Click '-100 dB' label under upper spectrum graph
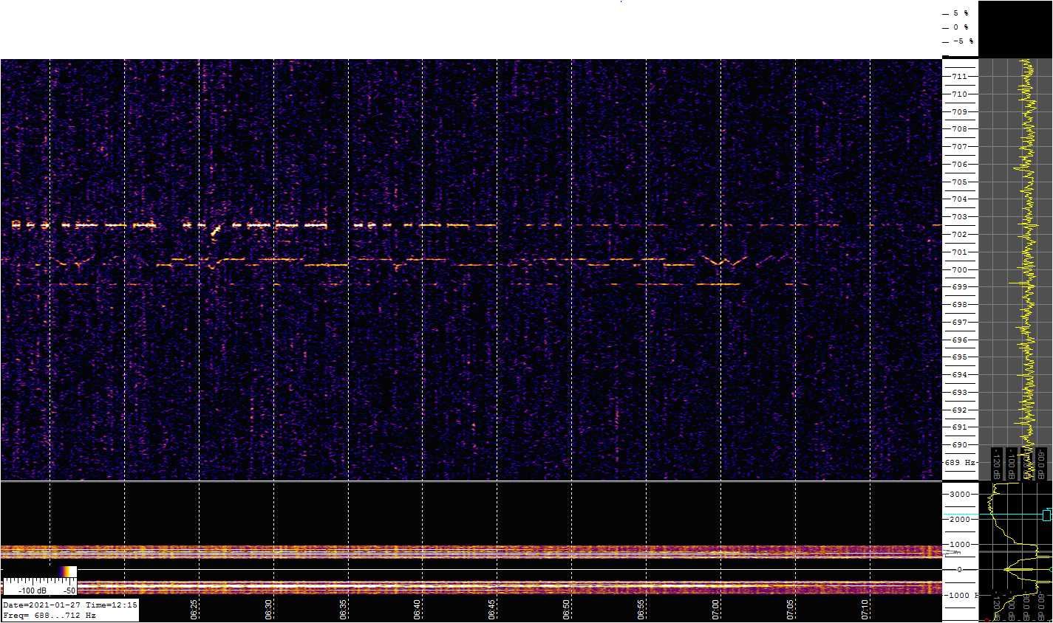1053x623 pixels. [x=1013, y=464]
